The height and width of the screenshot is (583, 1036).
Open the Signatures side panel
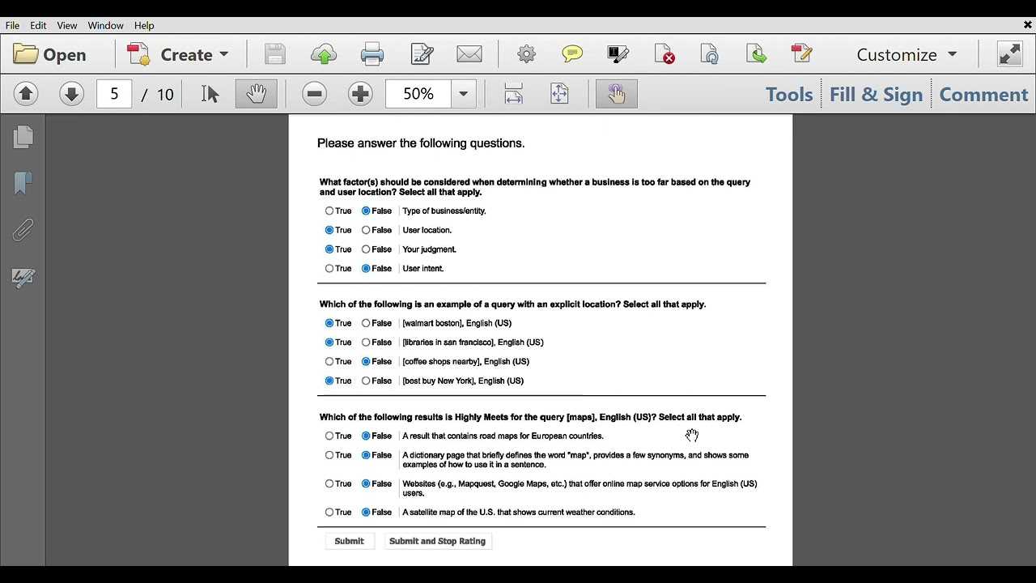click(23, 278)
